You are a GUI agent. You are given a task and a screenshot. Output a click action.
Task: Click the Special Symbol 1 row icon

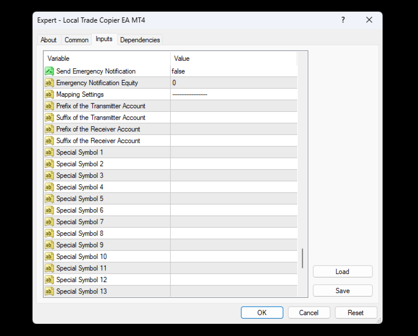click(49, 152)
